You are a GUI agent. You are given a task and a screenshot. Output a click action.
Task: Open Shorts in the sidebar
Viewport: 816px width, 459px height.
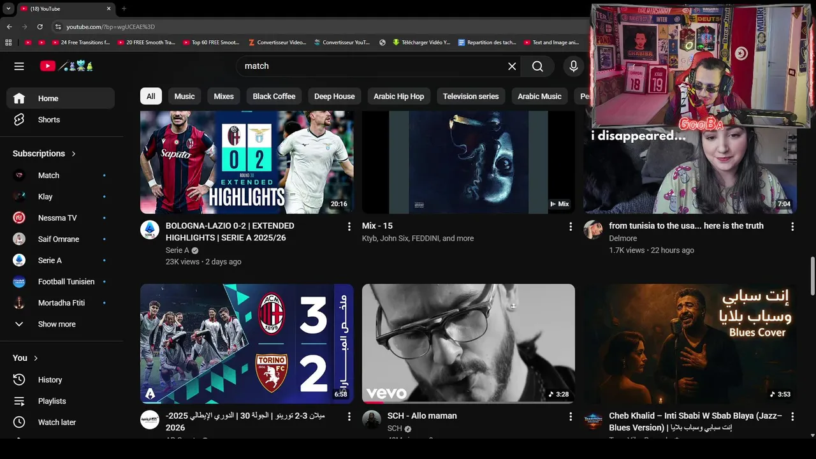[x=61, y=120]
